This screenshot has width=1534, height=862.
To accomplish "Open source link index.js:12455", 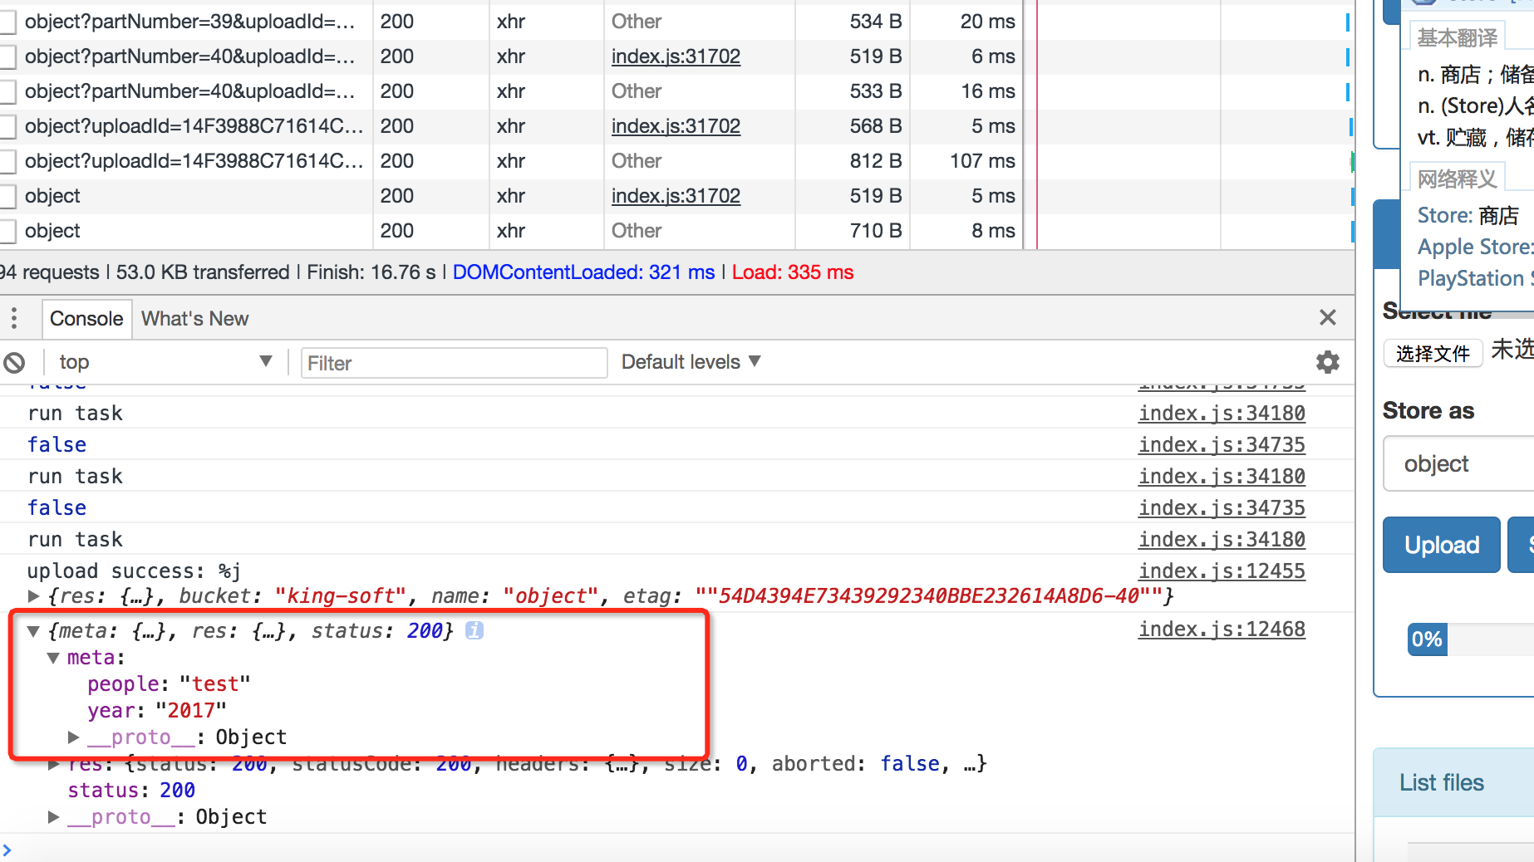I will (x=1222, y=571).
